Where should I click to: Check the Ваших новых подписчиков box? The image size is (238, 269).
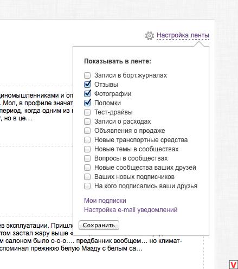(x=87, y=177)
